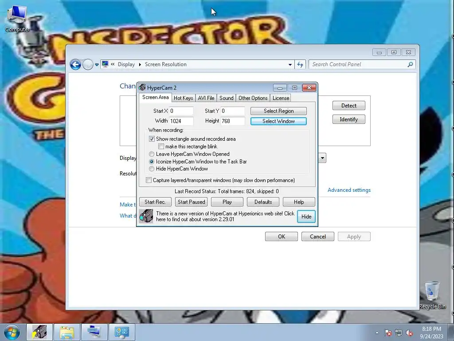The width and height of the screenshot is (454, 341).
Task: Click OK in Screen Resolution window
Action: 282,237
